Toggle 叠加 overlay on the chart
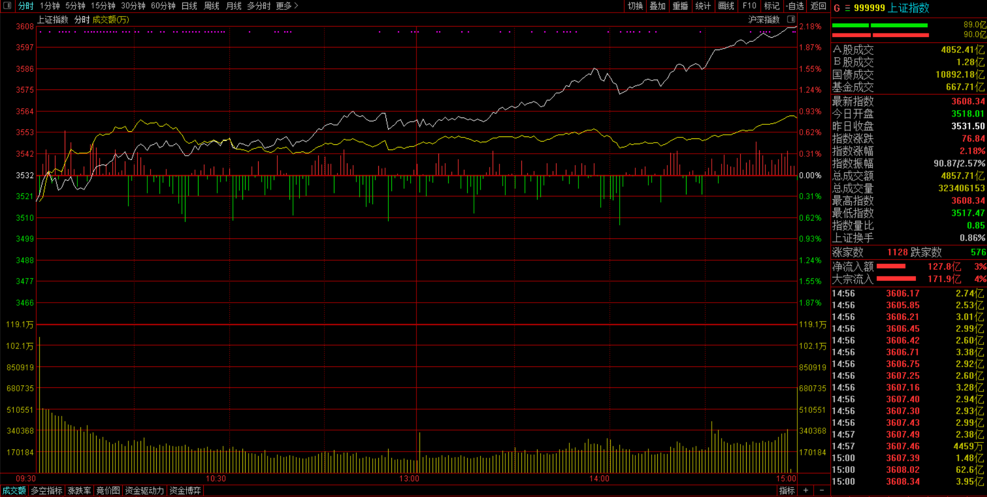Image resolution: width=987 pixels, height=497 pixels. point(657,6)
